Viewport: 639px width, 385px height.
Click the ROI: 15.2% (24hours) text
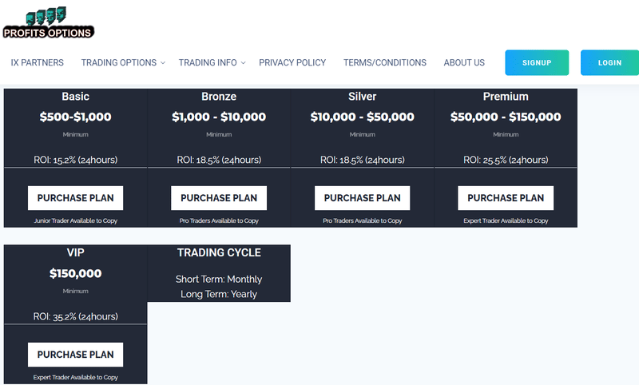(75, 160)
